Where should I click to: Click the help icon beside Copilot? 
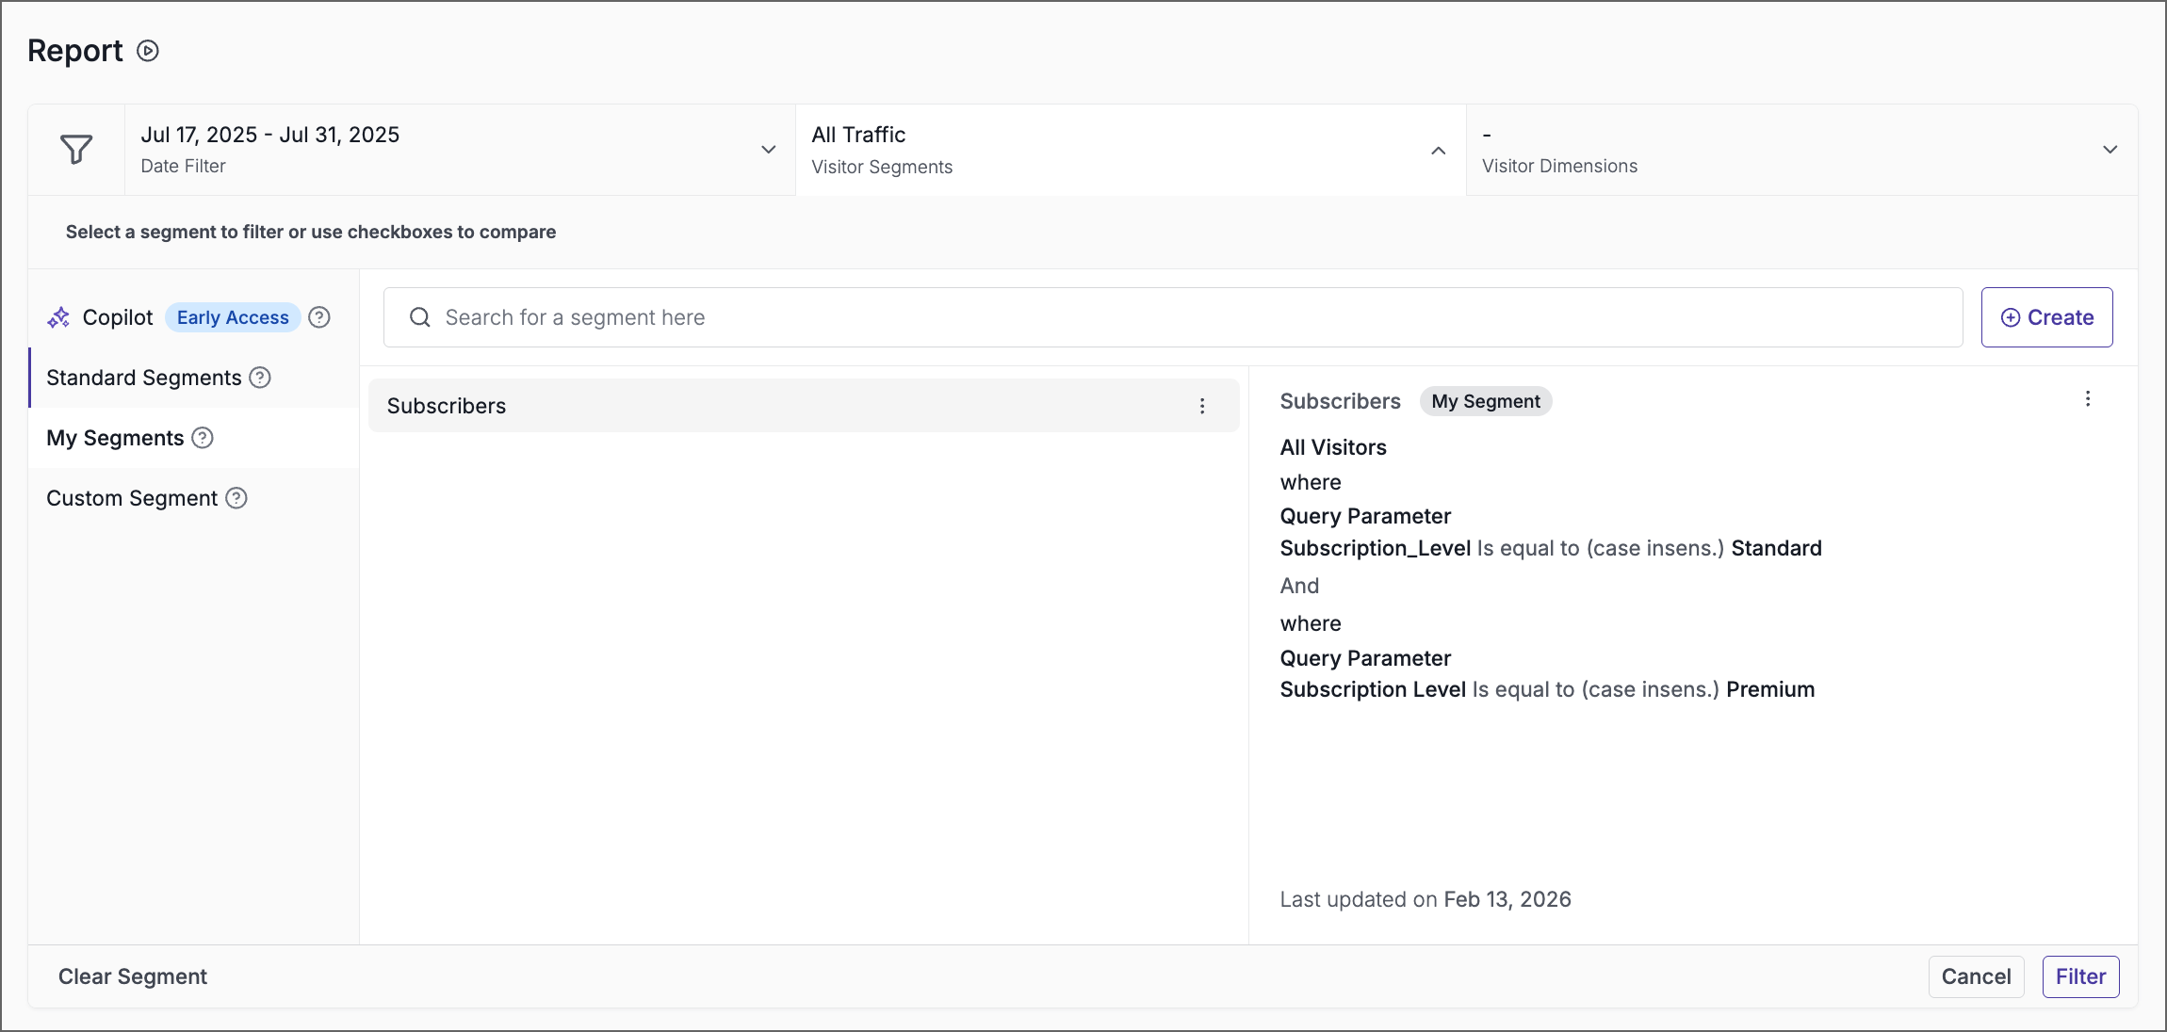tap(319, 317)
